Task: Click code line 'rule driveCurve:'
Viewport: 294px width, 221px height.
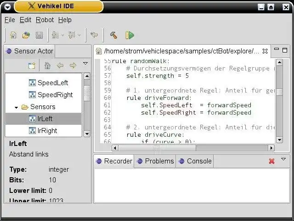Action: 155,134
